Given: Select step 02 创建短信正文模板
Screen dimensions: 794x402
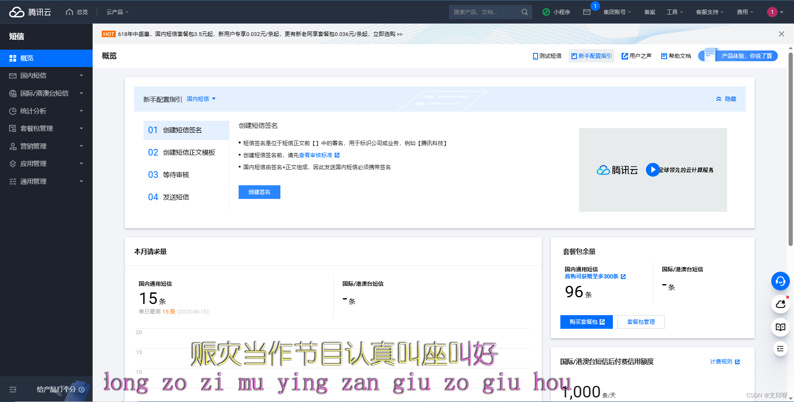Looking at the screenshot, I should 186,153.
